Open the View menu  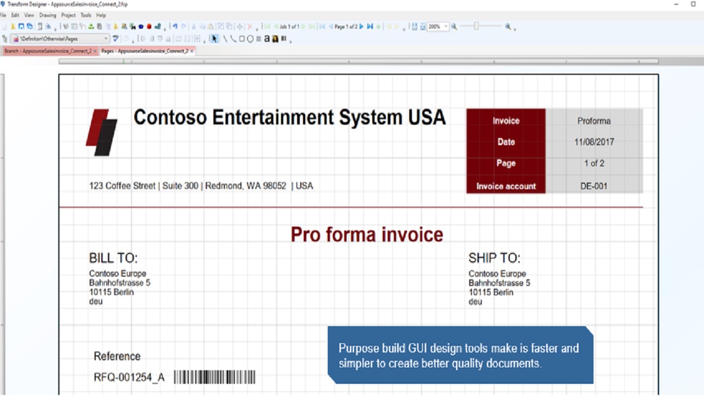coord(29,15)
